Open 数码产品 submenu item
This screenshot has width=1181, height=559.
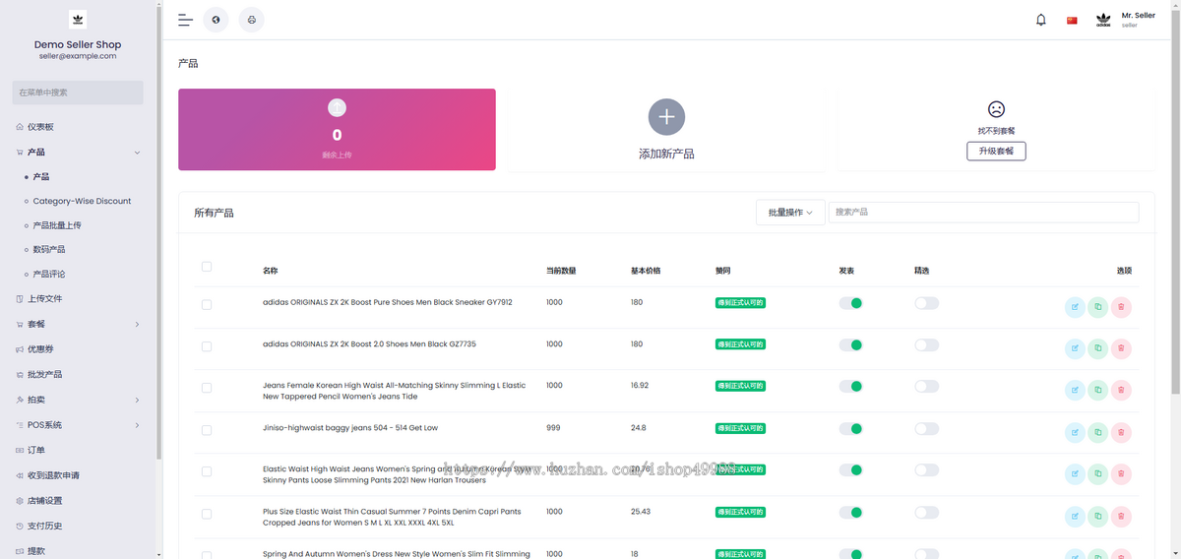click(x=49, y=250)
